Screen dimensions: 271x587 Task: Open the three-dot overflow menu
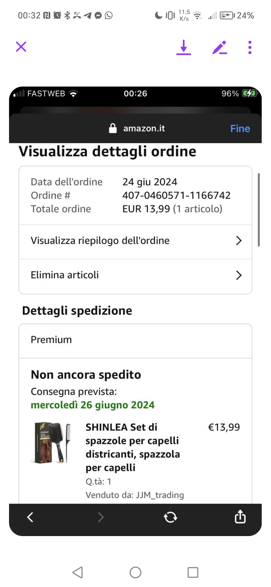tap(250, 47)
